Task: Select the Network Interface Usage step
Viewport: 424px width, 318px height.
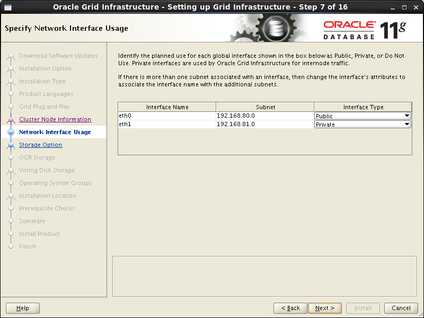Action: [x=55, y=132]
